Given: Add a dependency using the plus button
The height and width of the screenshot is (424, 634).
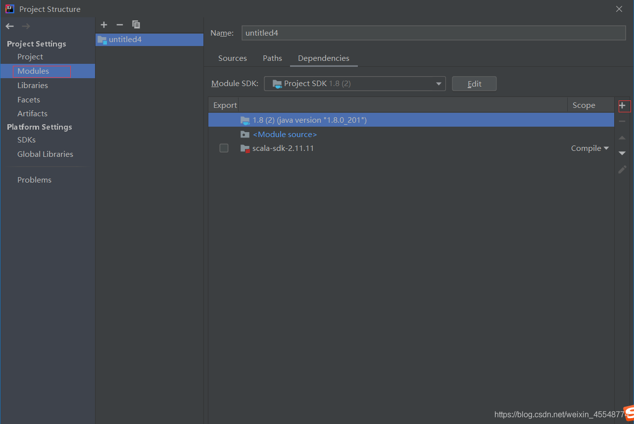Looking at the screenshot, I should [x=623, y=105].
